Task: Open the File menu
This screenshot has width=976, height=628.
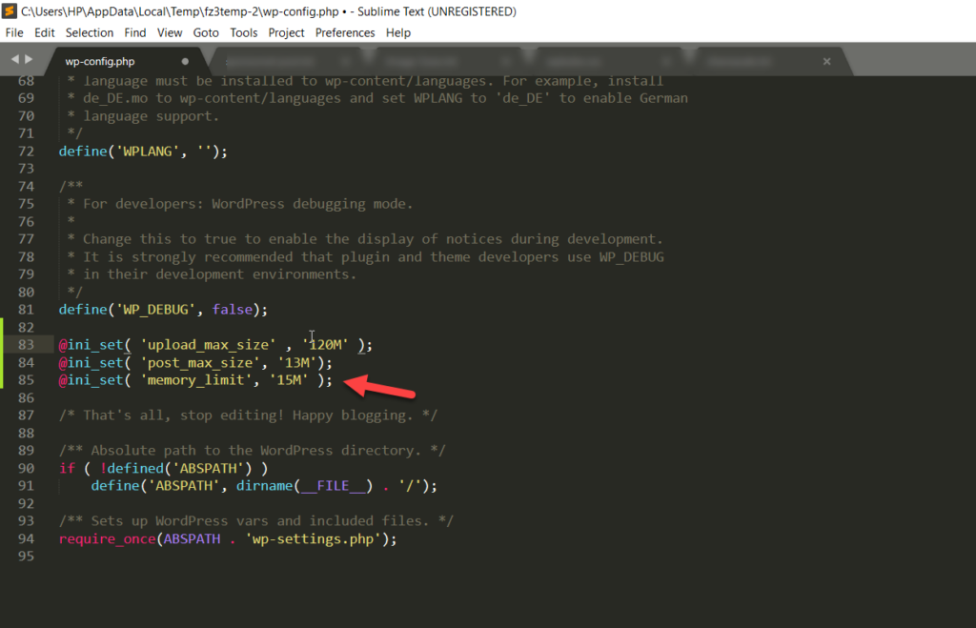Action: coord(14,32)
